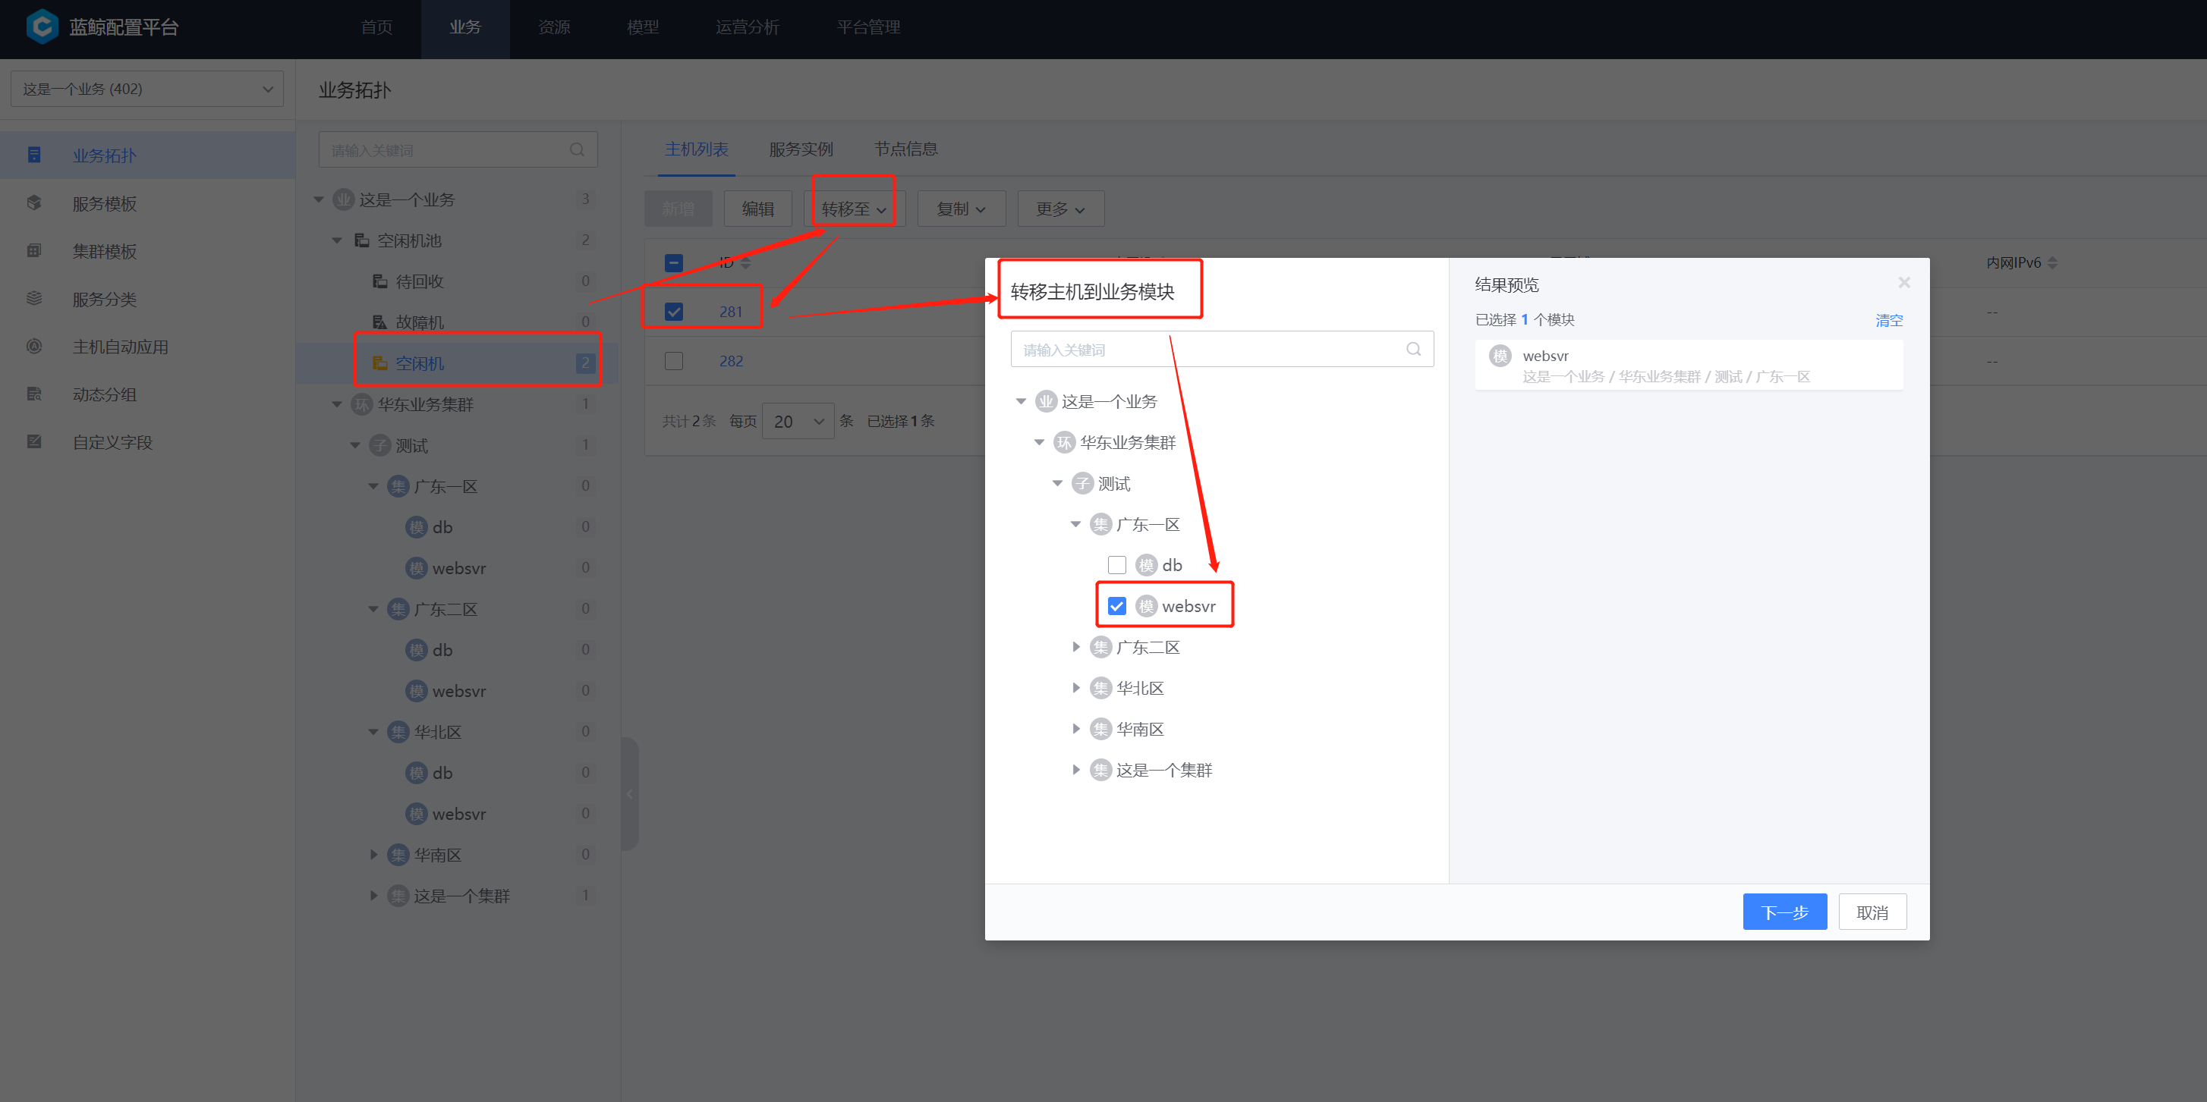Uncheck the websvr module checkbox in dialog
The image size is (2207, 1102).
[1116, 606]
